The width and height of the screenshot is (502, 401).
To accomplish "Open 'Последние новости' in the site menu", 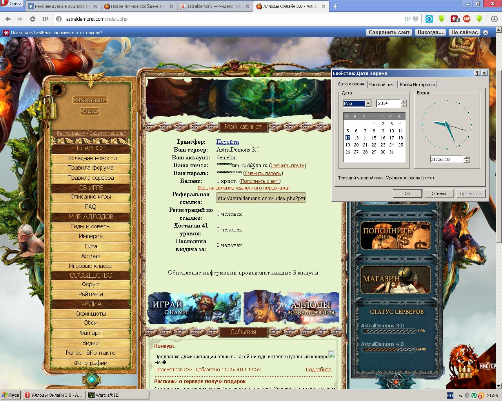I will tap(91, 158).
